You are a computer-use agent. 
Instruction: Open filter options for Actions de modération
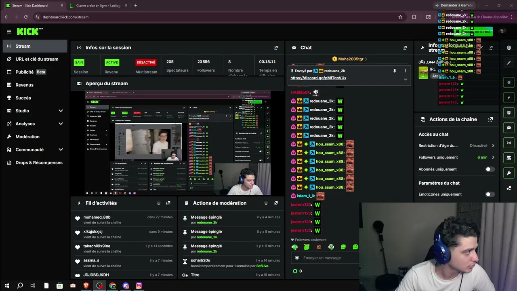tap(266, 203)
